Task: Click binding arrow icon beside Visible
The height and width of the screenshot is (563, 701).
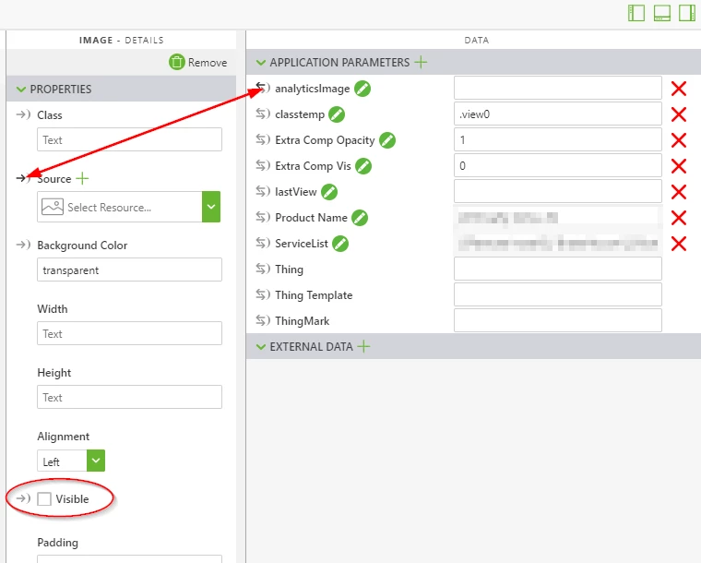Action: point(23,498)
